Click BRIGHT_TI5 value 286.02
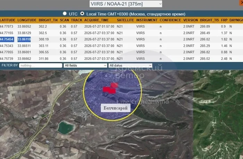 (x=205, y=39)
